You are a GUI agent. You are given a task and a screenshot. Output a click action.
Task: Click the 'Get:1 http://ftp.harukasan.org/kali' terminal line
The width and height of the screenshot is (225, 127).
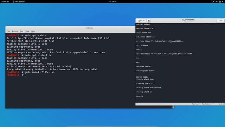pyautogui.click(x=59, y=38)
